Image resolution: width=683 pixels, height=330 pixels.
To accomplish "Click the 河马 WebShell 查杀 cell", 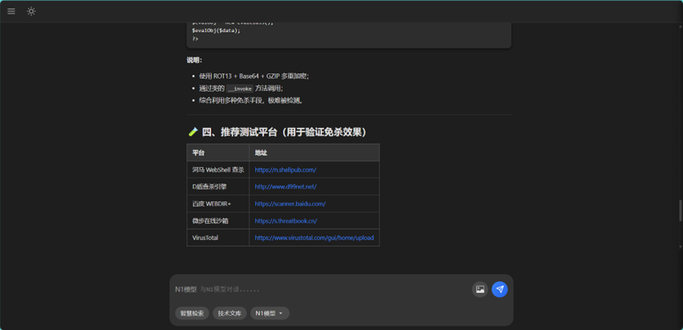I will 218,170.
